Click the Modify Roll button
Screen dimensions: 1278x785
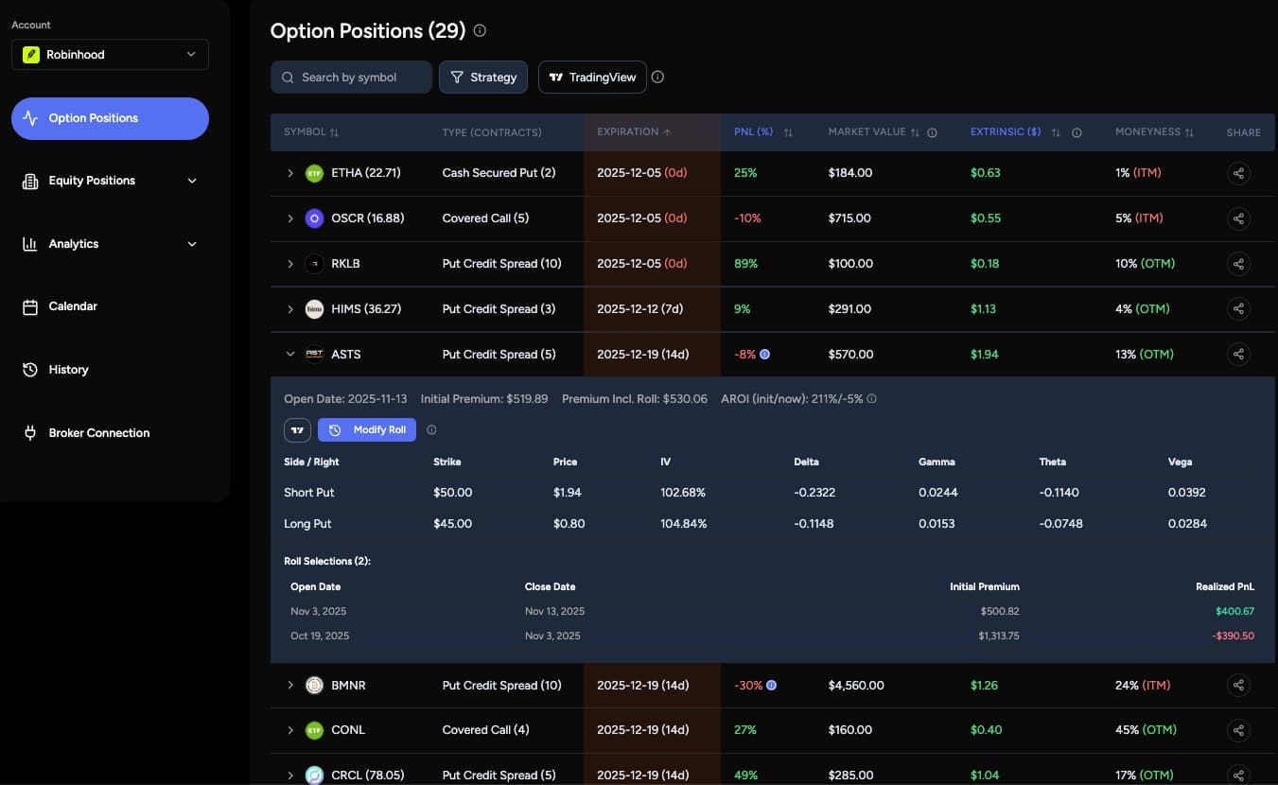[x=367, y=429]
